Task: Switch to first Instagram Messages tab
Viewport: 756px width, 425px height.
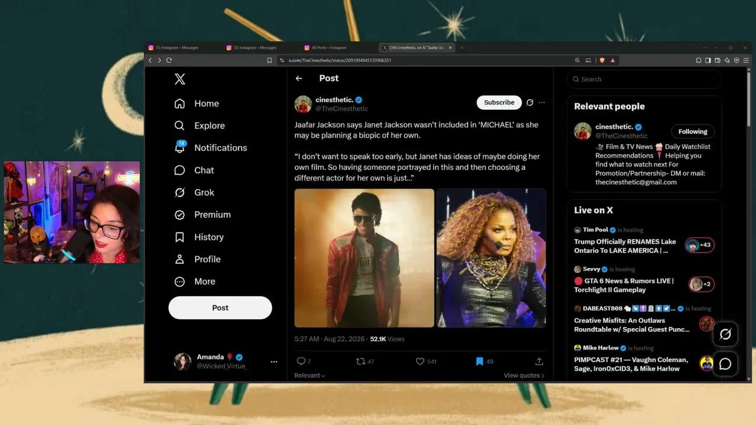Action: [x=184, y=48]
